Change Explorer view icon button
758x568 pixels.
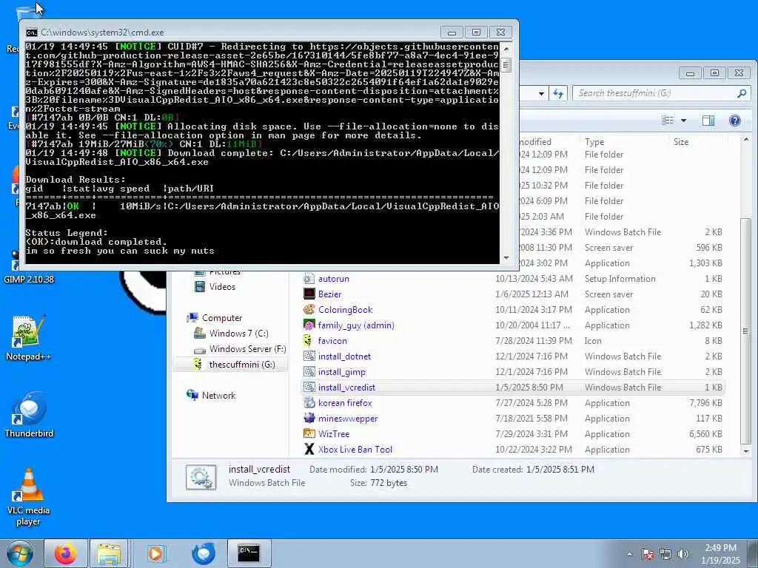[x=668, y=121]
